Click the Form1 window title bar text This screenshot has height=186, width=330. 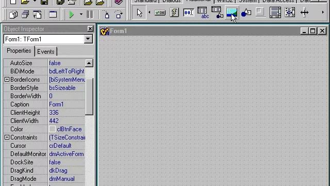pyautogui.click(x=119, y=31)
